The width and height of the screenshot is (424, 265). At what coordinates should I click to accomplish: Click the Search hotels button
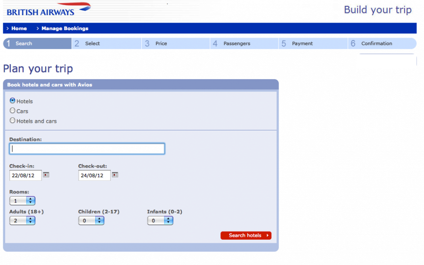click(246, 235)
